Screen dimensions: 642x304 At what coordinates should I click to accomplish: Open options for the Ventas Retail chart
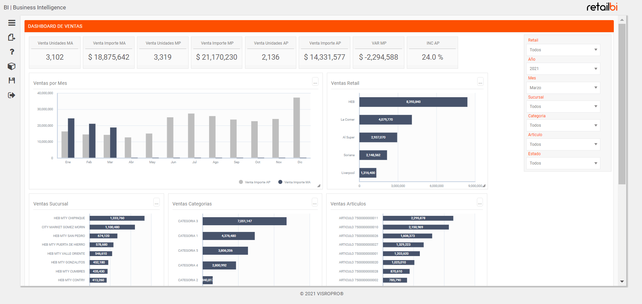click(x=480, y=81)
